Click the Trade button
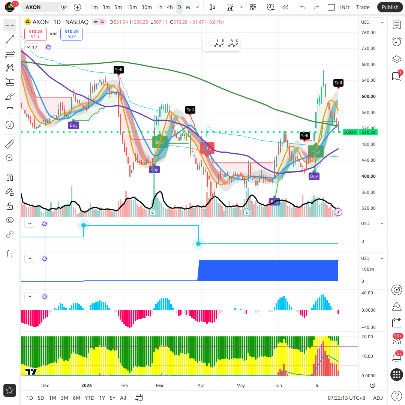 [x=363, y=7]
